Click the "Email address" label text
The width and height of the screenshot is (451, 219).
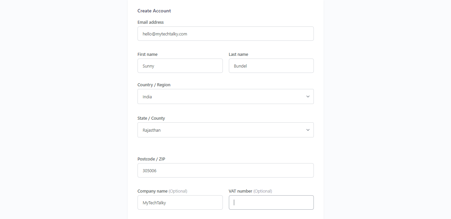click(x=151, y=22)
